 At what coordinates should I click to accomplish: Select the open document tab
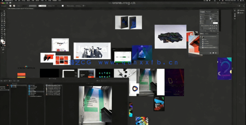pyautogui.click(x=20, y=8)
